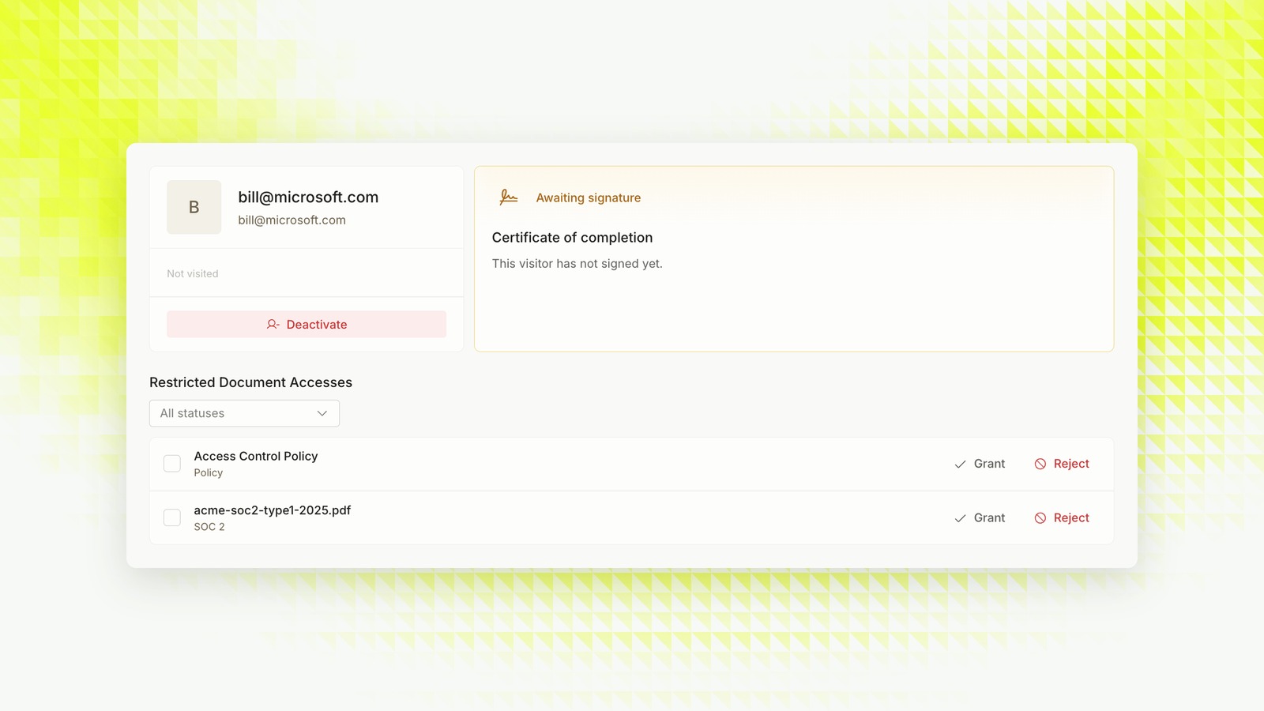Click the Certificate of completion title
The image size is (1264, 711).
(572, 238)
